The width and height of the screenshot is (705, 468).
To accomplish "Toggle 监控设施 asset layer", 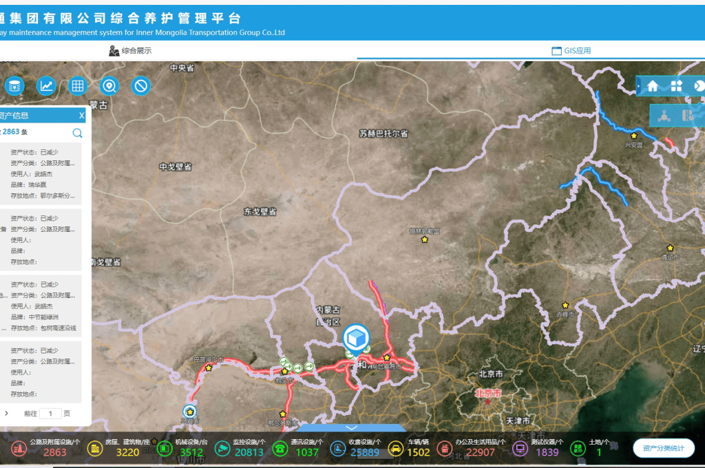I will pos(222,449).
